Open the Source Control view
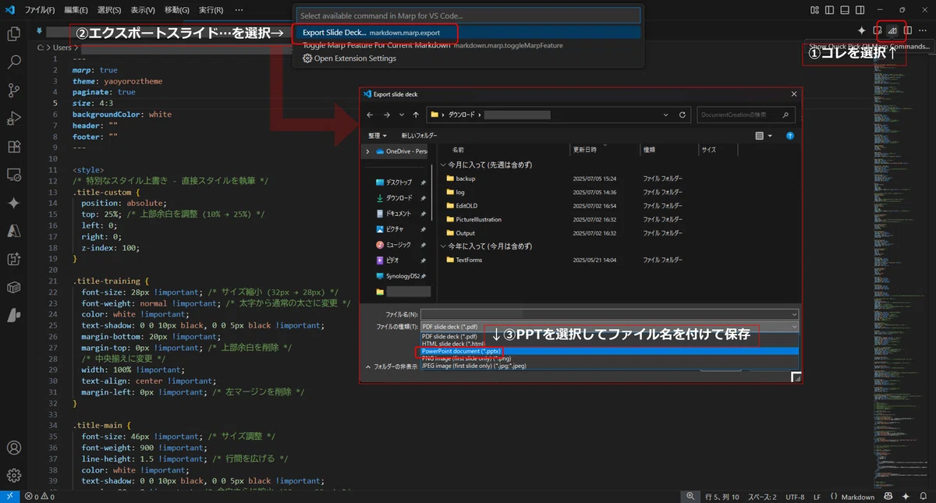This screenshot has height=503, width=936. pyautogui.click(x=13, y=90)
